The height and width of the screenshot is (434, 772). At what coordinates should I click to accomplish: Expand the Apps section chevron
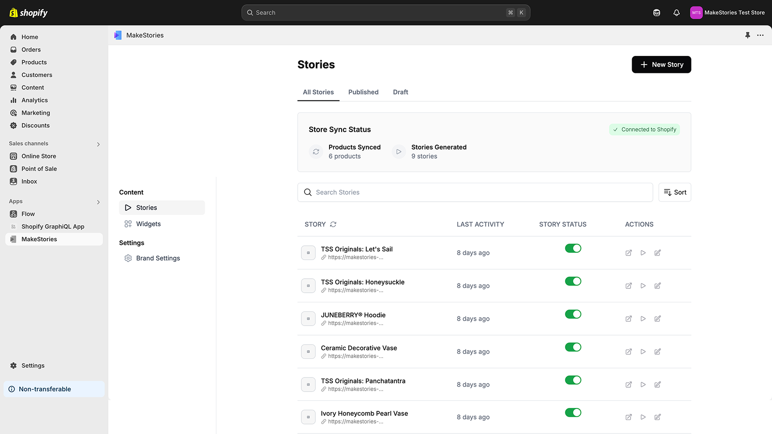(98, 202)
